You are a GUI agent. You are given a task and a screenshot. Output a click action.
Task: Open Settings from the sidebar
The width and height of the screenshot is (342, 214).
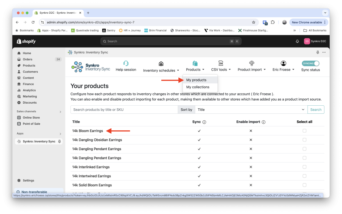[x=28, y=180]
